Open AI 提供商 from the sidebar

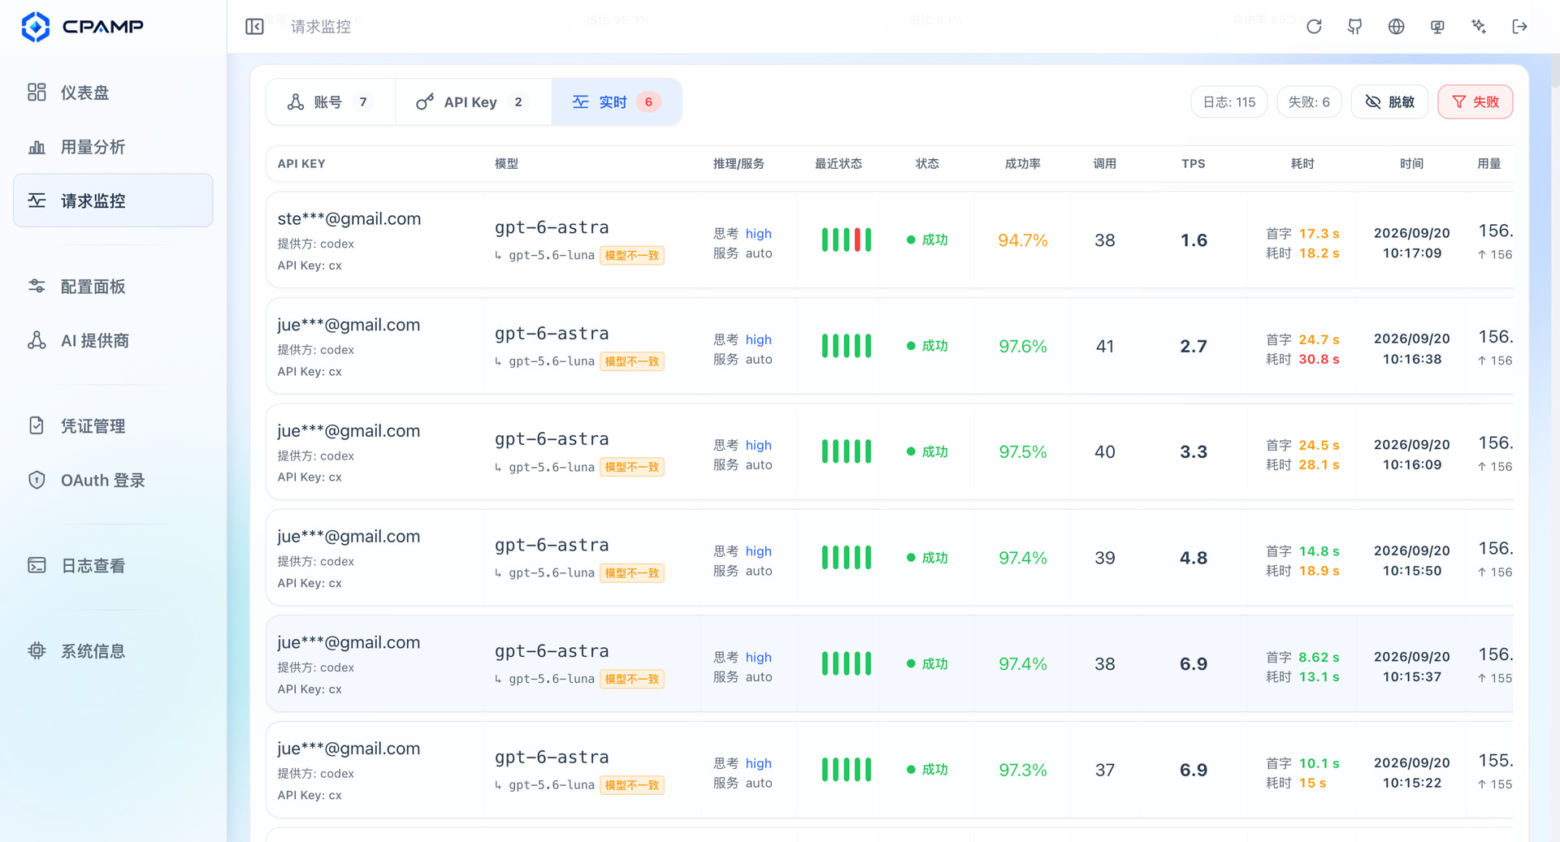(113, 341)
